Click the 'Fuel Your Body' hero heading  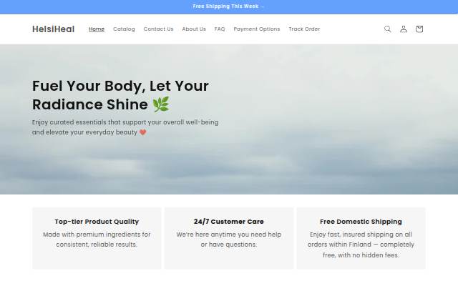(x=120, y=95)
